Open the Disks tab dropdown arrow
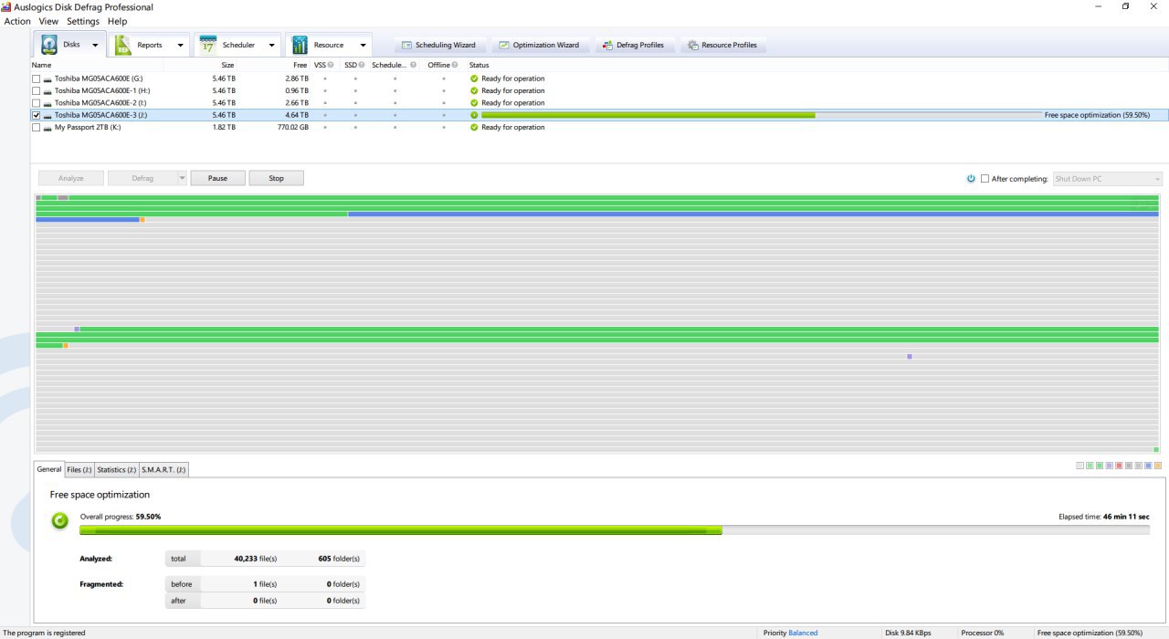Image resolution: width=1169 pixels, height=639 pixels. 95,45
